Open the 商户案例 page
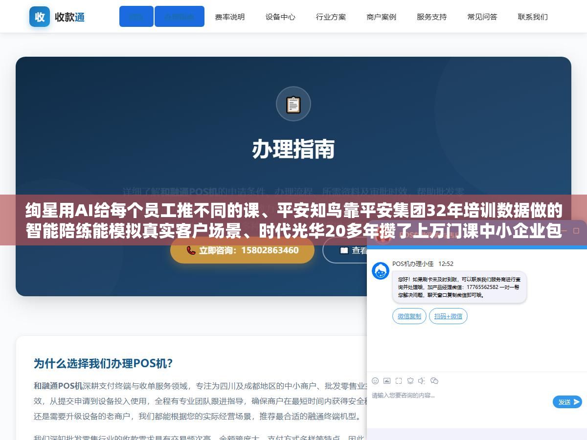Viewport: 587px width, 440px height. pos(382,17)
